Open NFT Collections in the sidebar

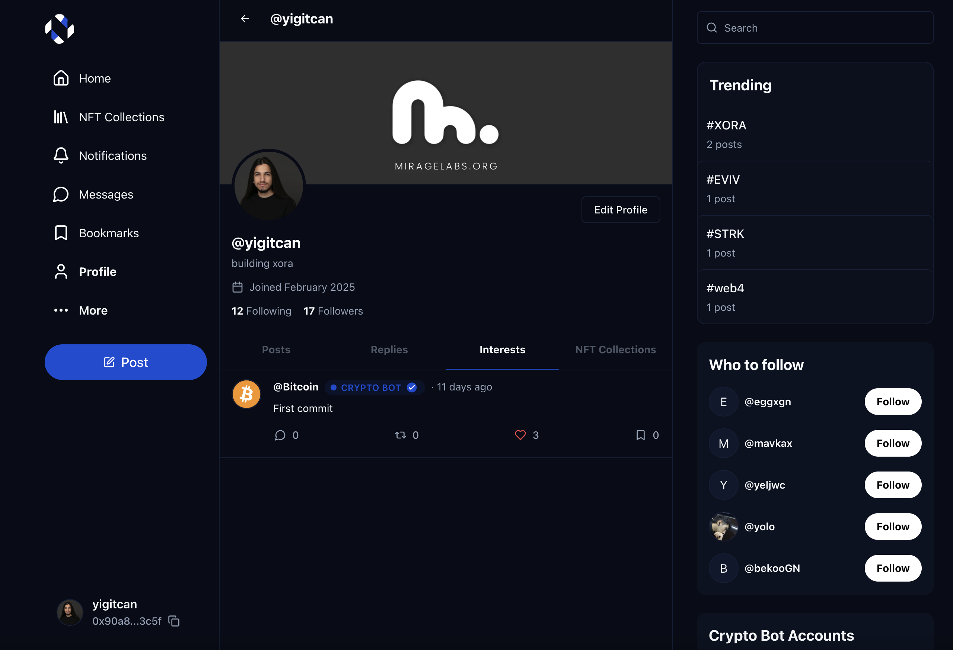[109, 117]
